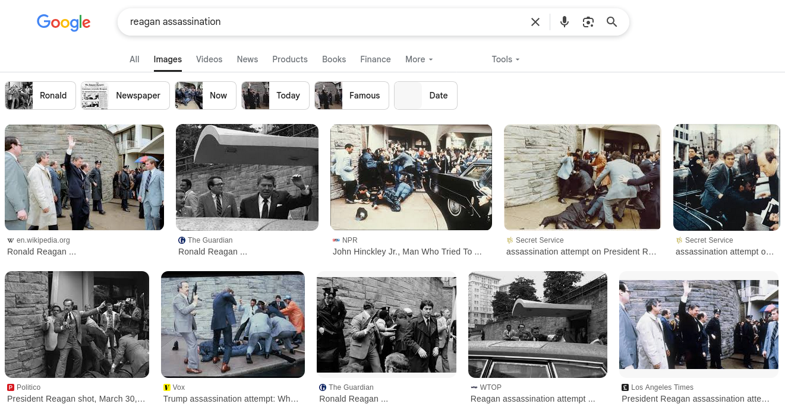Apply the Newspaper filter chip
The image size is (785, 407).
click(x=125, y=96)
